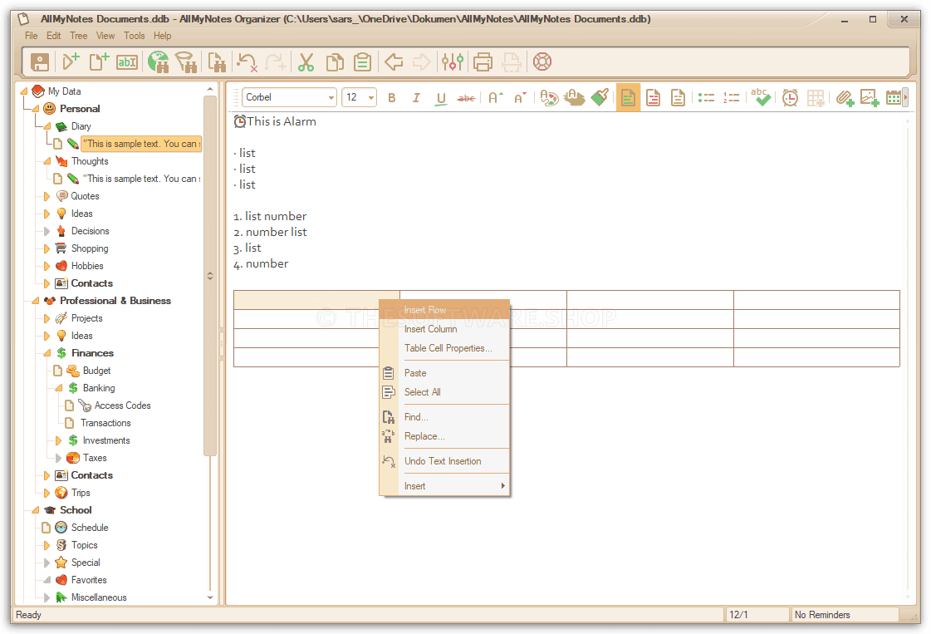The height and width of the screenshot is (634, 931).
Task: Click the Rename note (abI) toolbar icon
Action: click(127, 61)
